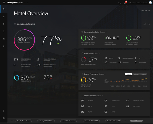The height and width of the screenshot is (124, 153).
Task: Open the notifications bell icon
Action: tap(125, 3)
